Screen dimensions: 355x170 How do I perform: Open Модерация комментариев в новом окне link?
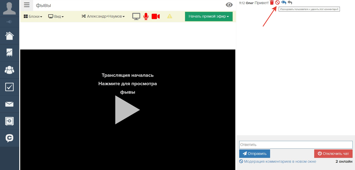pos(278,161)
